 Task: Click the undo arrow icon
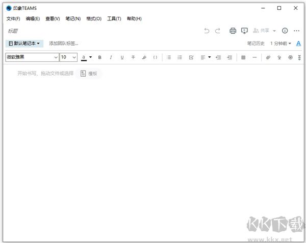[x=207, y=31]
